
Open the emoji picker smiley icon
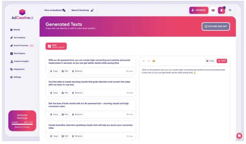click(x=154, y=61)
